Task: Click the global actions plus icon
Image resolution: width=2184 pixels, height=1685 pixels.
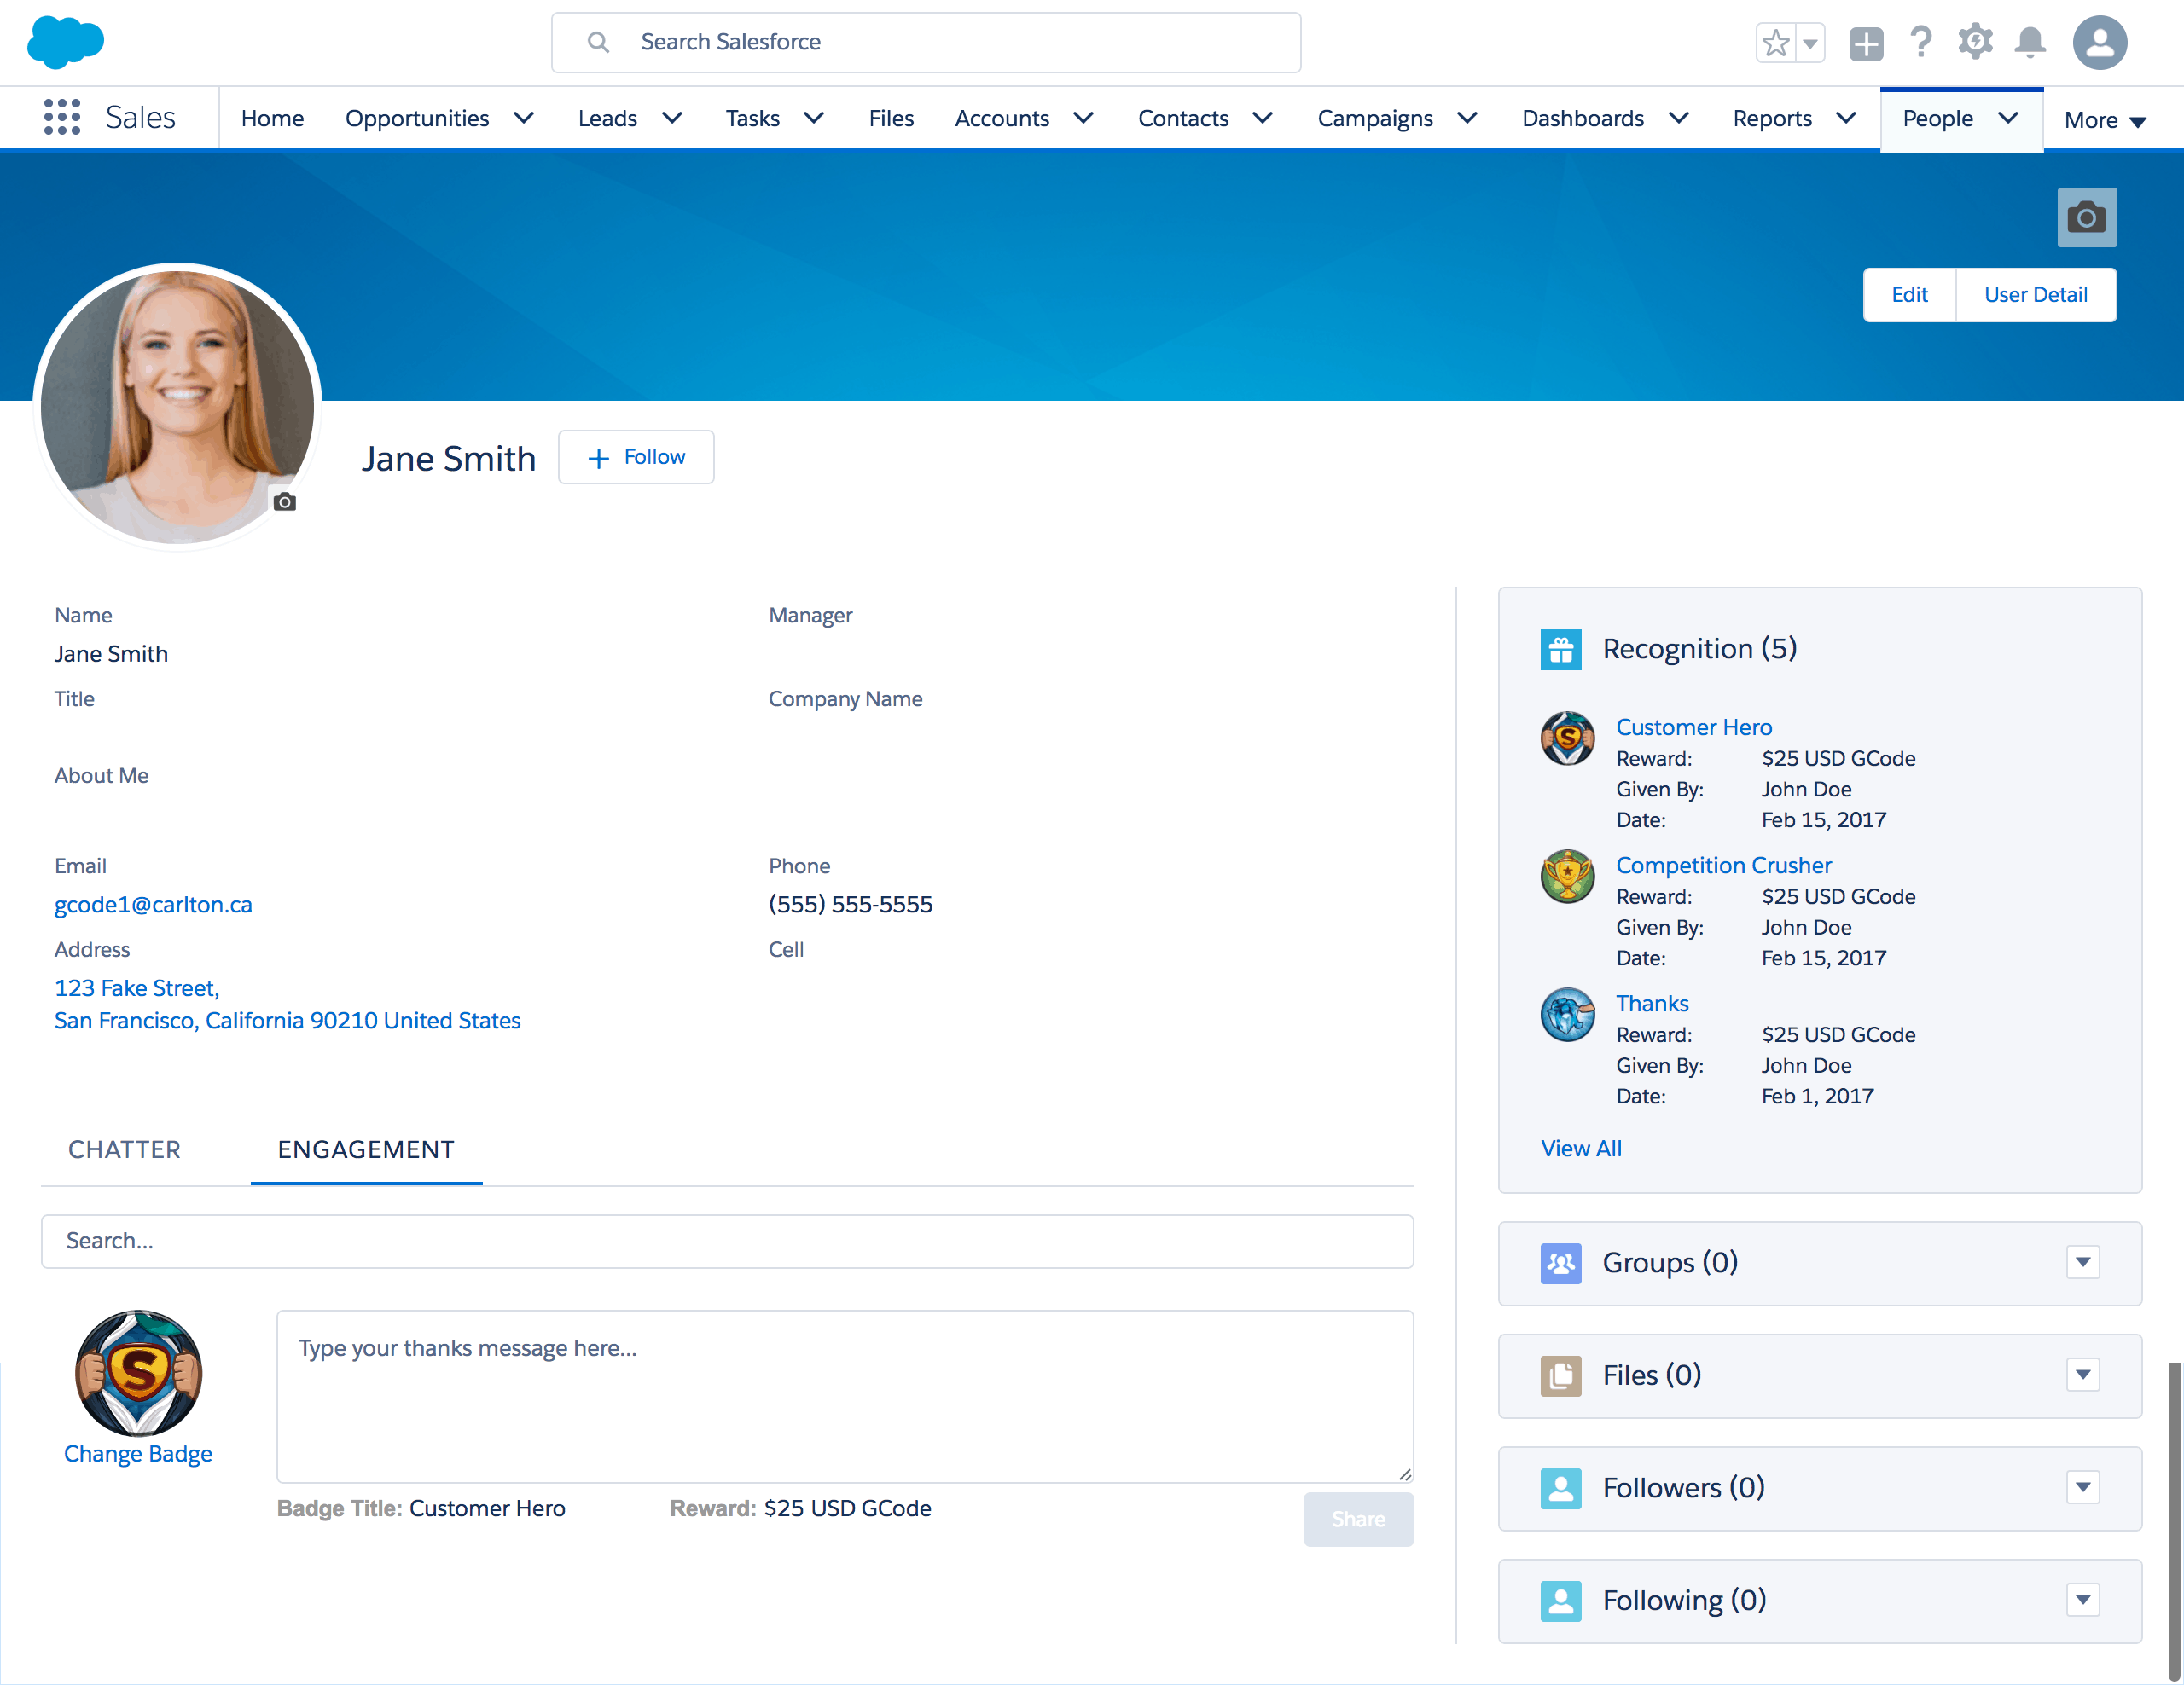Action: coord(1866,44)
